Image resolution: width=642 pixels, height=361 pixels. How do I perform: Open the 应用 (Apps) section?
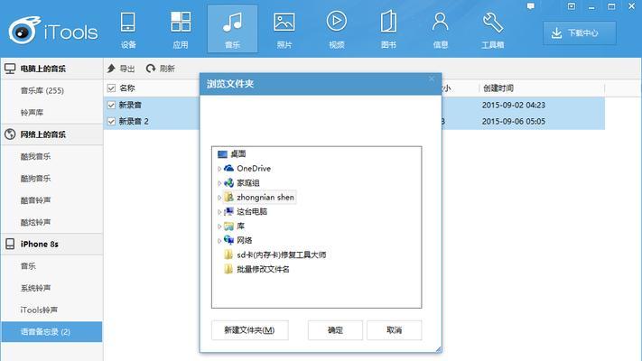click(x=181, y=30)
